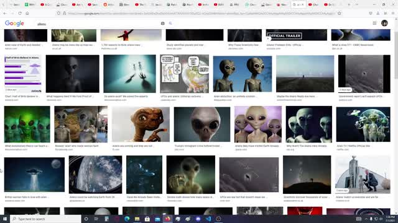Open OBS Studio from the taskbar
The width and height of the screenshot is (398, 223).
point(218,219)
